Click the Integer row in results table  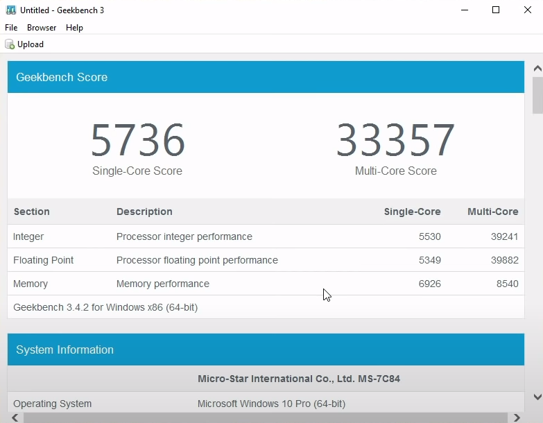pyautogui.click(x=266, y=236)
